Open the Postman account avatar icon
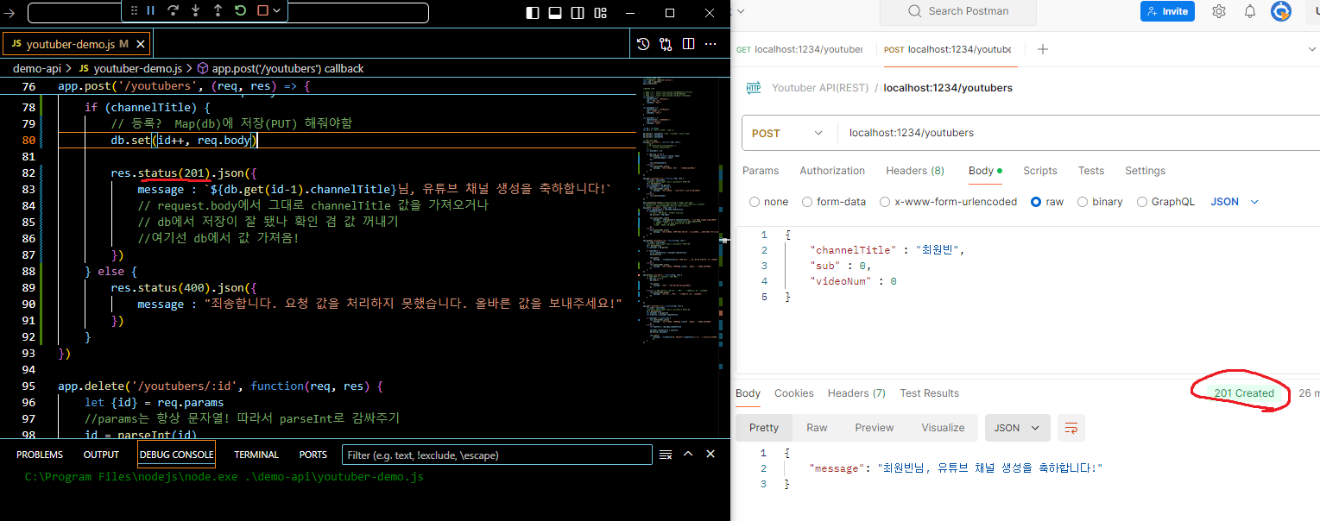This screenshot has width=1320, height=521. (x=1281, y=11)
